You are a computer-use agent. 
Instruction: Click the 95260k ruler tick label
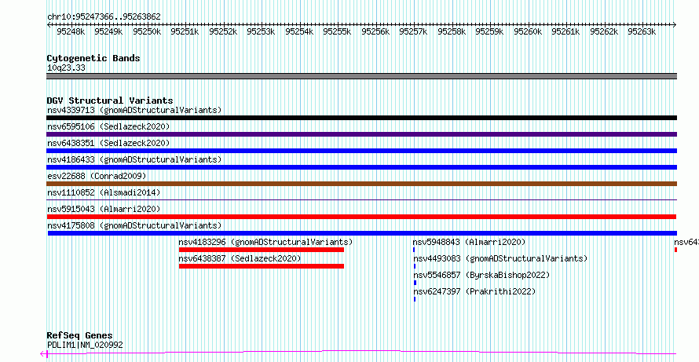tap(528, 31)
